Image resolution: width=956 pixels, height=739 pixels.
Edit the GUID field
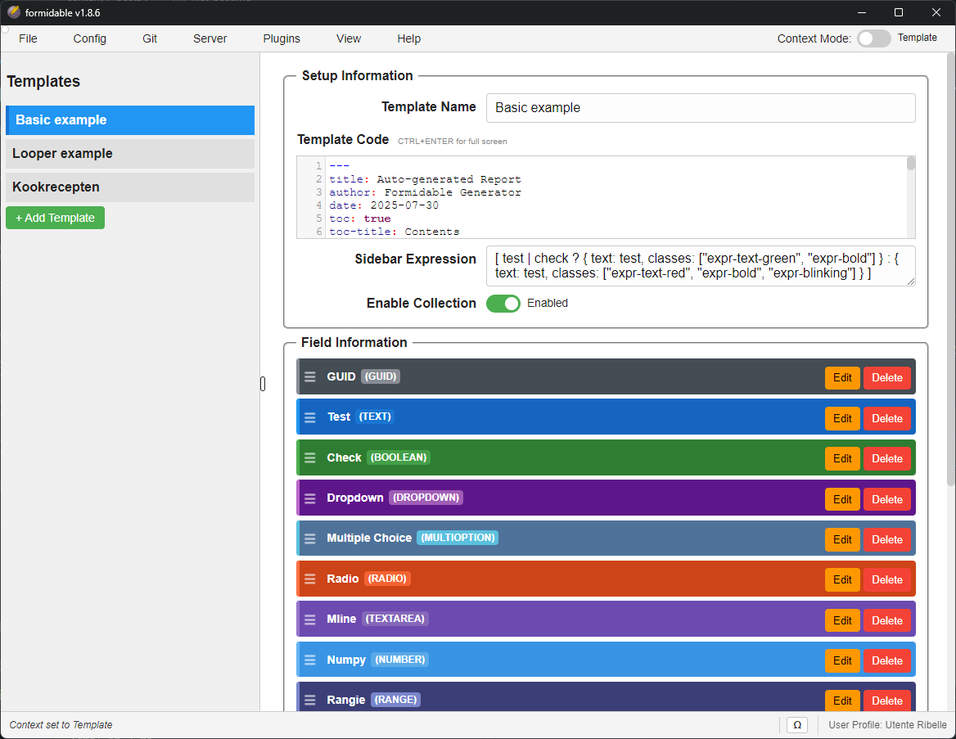[x=842, y=377]
